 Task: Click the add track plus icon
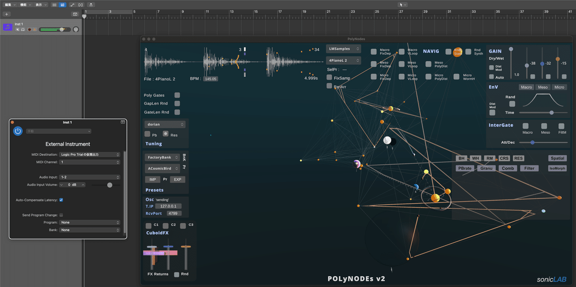coord(6,14)
